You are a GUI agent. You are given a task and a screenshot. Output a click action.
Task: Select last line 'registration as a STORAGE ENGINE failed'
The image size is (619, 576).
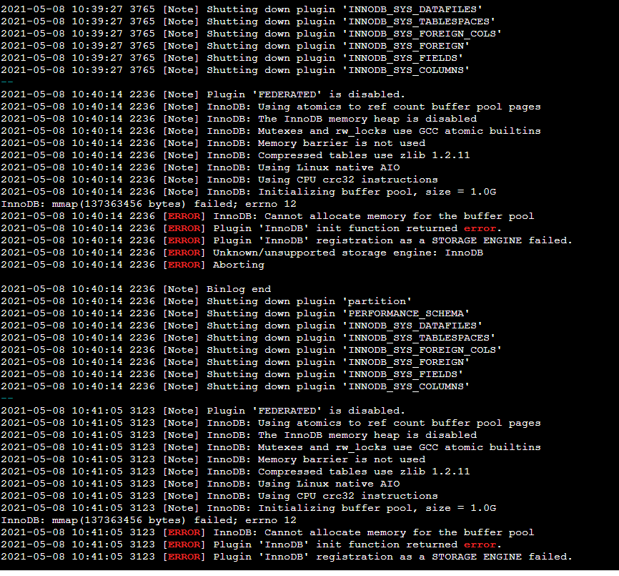(x=287, y=557)
